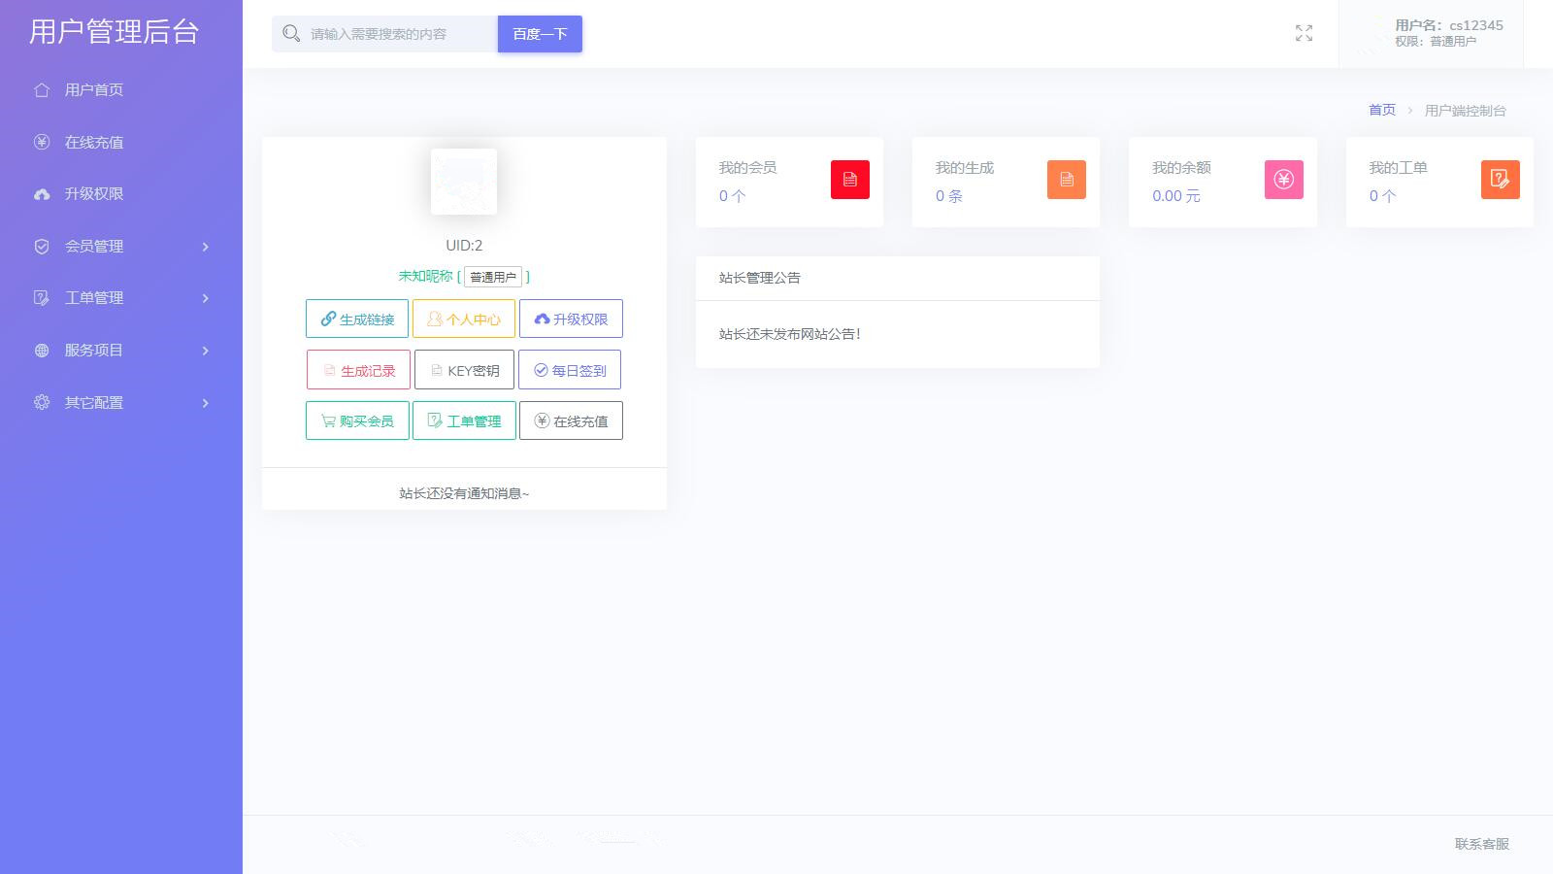Expand the 服务项目 sidebar submenu
1553x874 pixels.
[121, 351]
